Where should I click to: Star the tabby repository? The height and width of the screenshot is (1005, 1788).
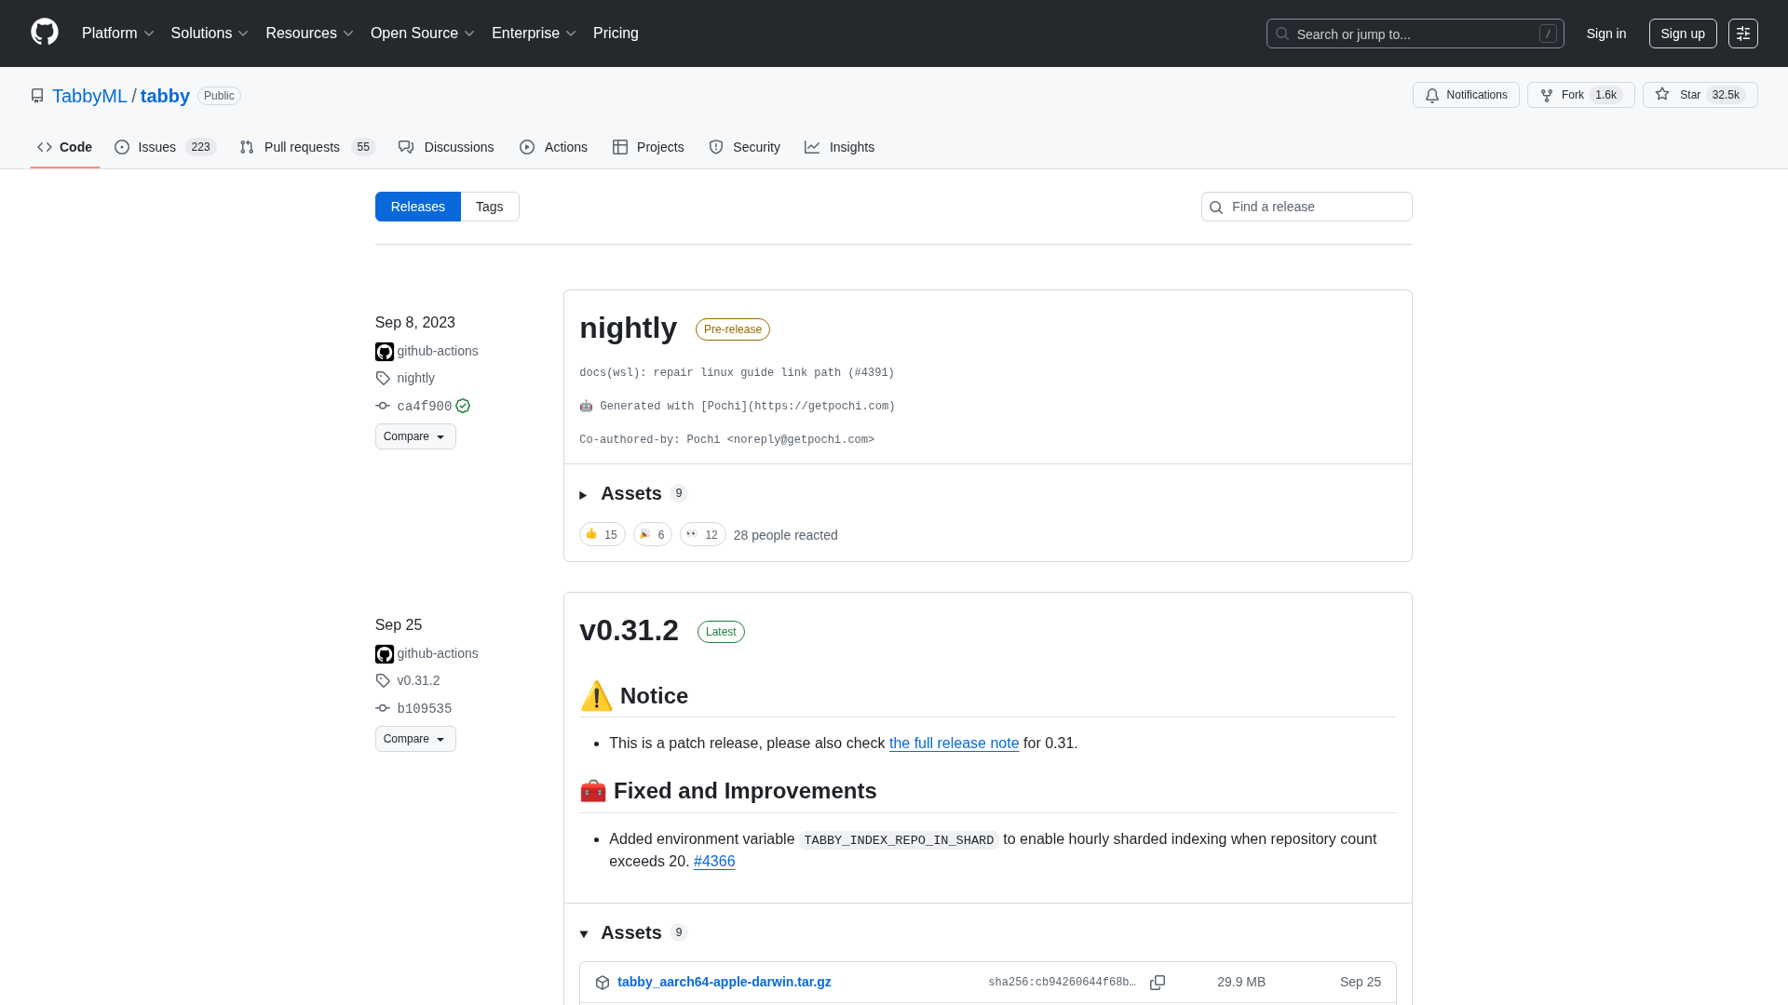pos(1700,95)
